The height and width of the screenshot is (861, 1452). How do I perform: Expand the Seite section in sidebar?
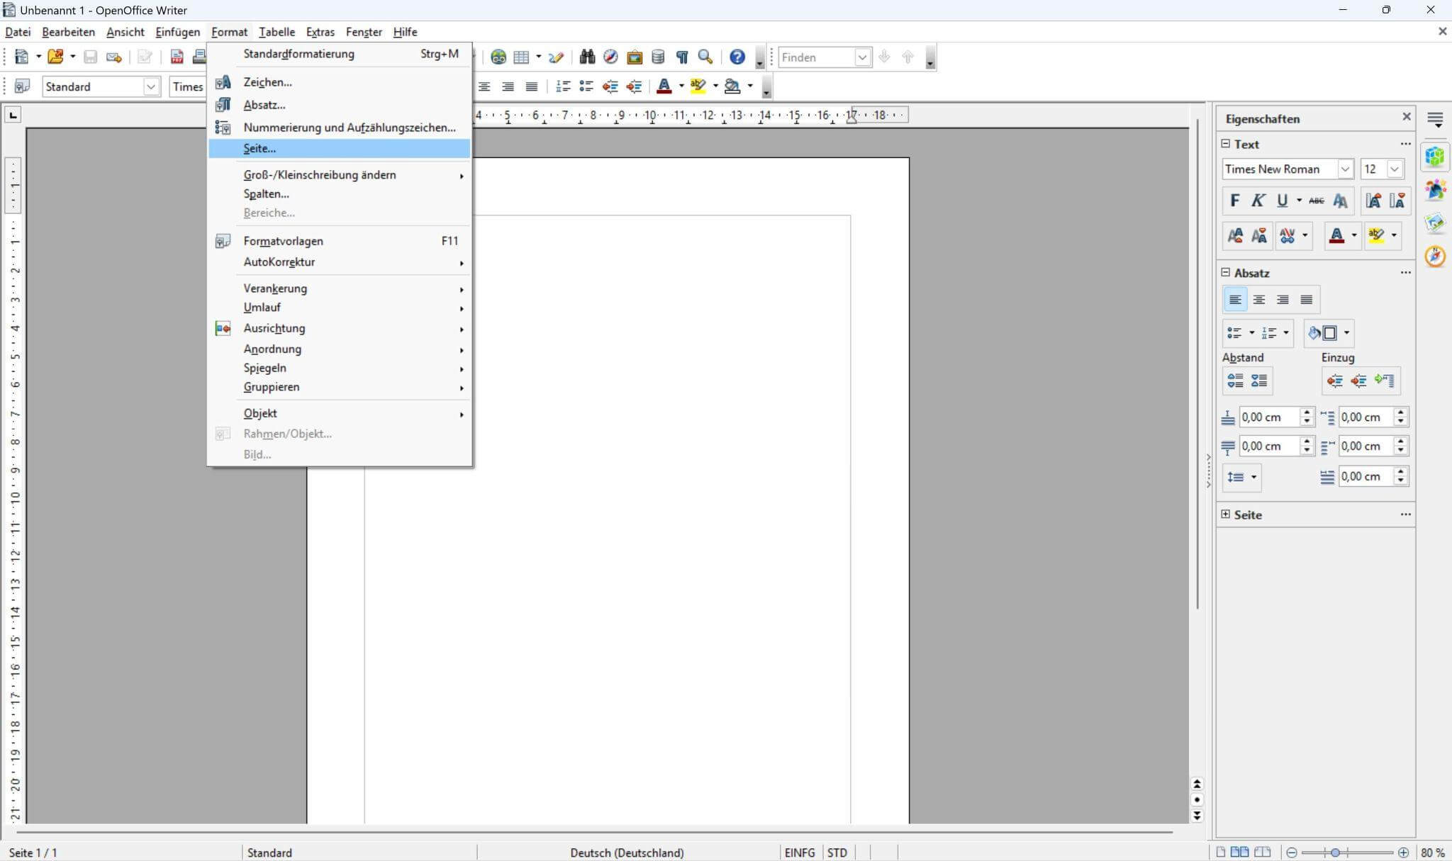1226,514
